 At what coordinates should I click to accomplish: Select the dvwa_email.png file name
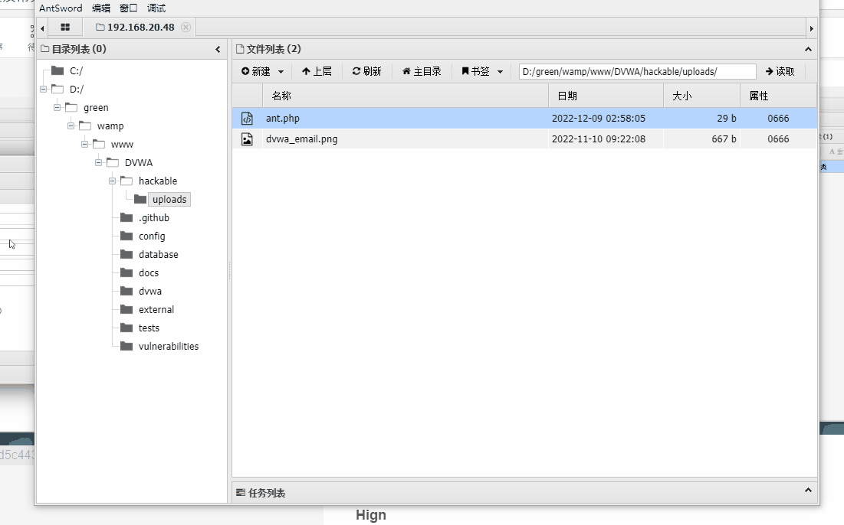[x=301, y=139]
